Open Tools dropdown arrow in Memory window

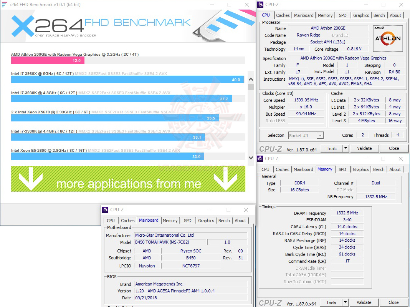click(x=345, y=302)
